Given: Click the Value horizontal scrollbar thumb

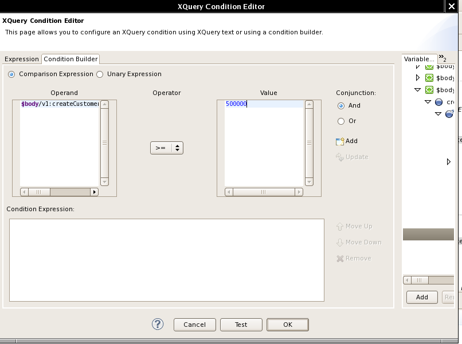Looking at the screenshot, I should coord(264,192).
